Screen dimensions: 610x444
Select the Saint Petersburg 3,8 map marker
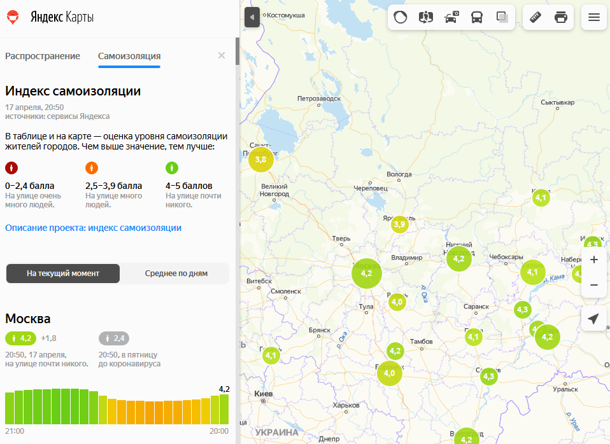260,160
